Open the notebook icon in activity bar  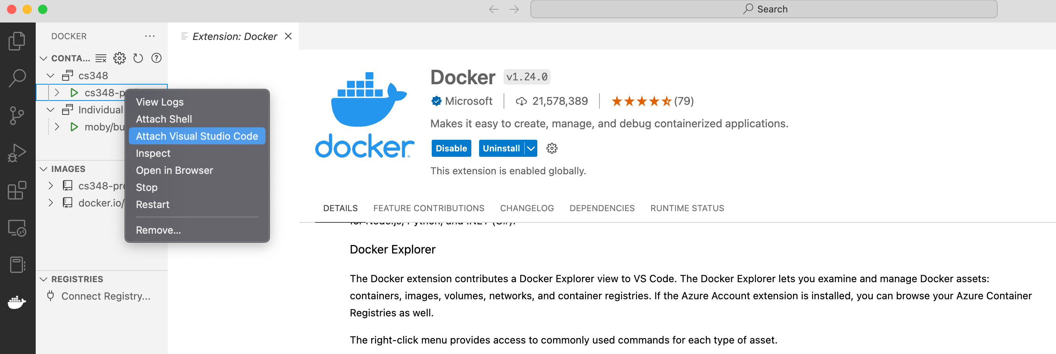17,265
